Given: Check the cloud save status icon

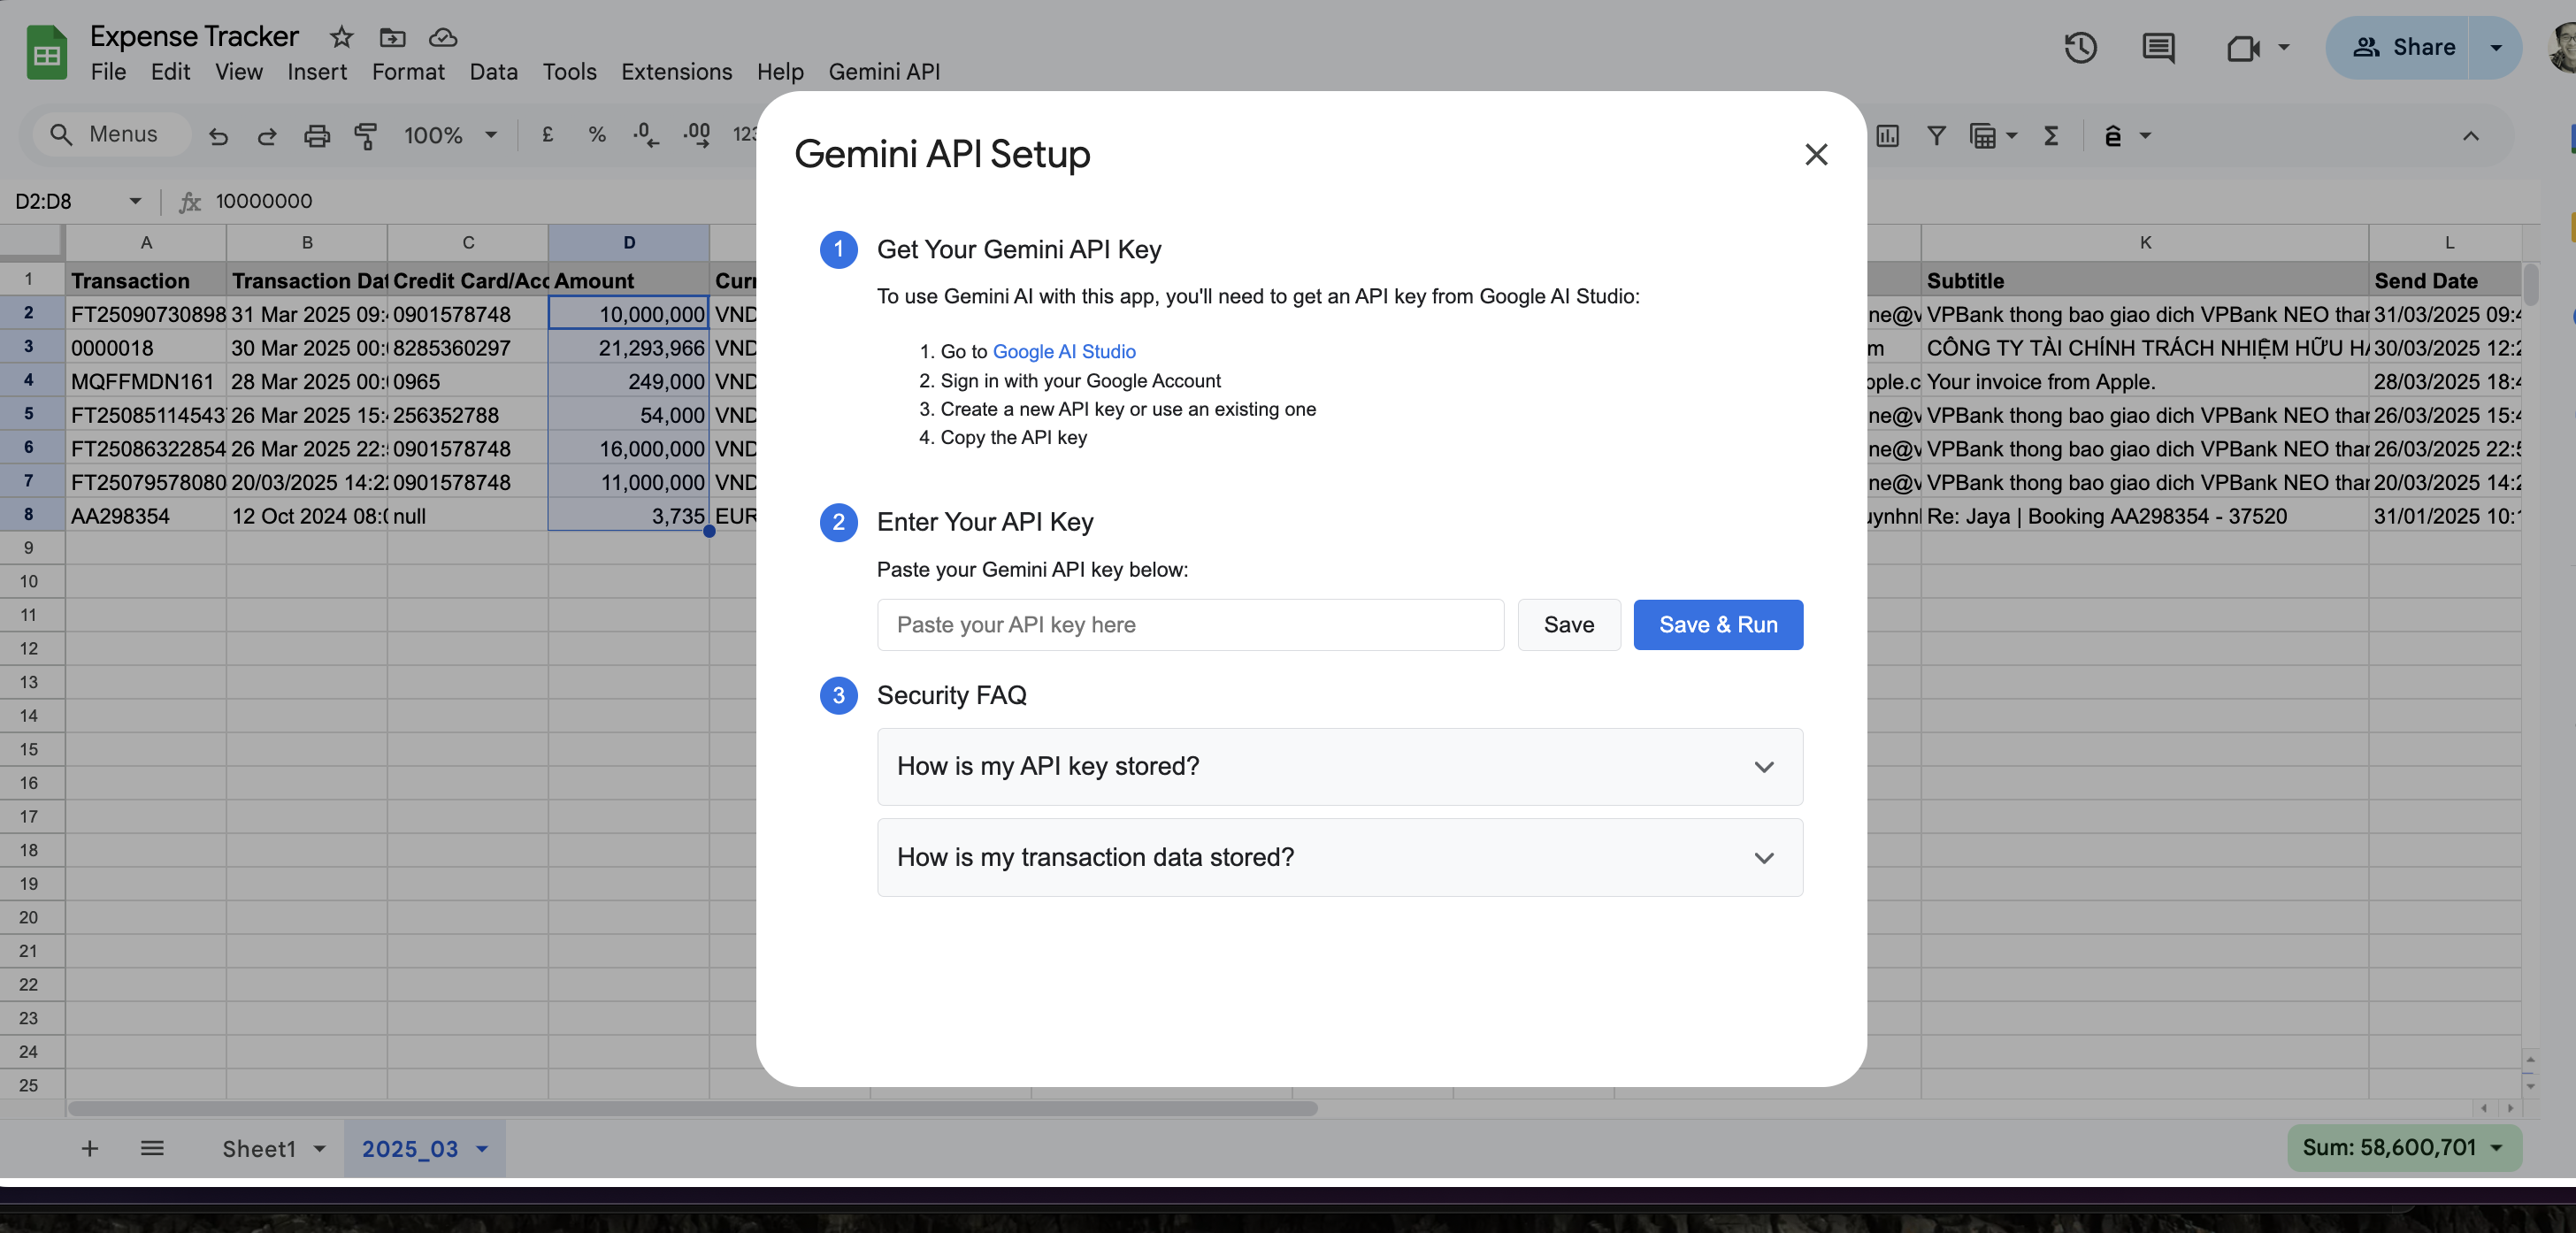Looking at the screenshot, I should [442, 37].
